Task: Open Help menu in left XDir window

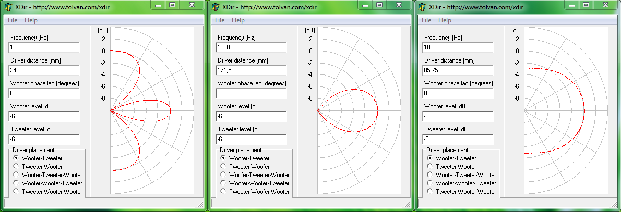Action: coord(31,20)
